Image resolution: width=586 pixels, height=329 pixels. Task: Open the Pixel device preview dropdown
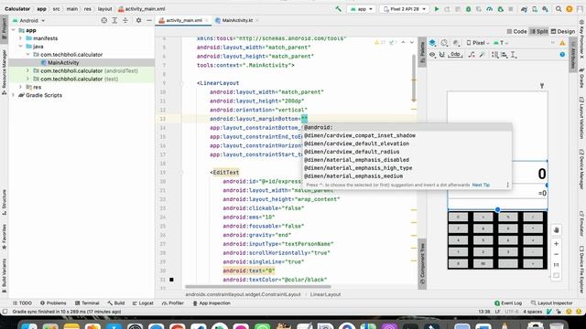click(x=478, y=43)
